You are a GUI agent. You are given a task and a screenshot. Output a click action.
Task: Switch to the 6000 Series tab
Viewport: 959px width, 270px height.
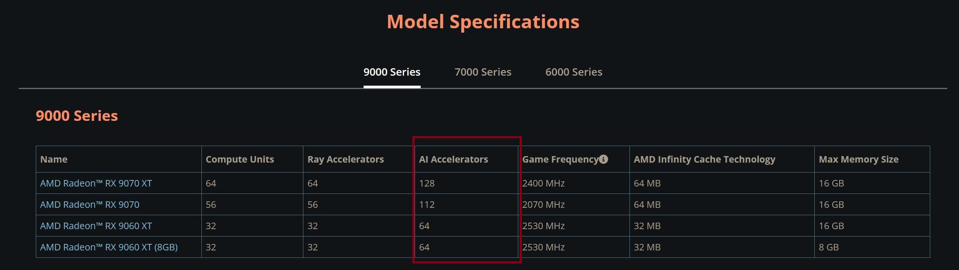[x=574, y=72]
